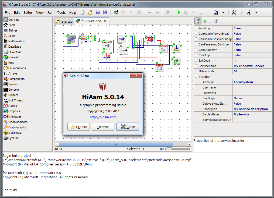Switch to the startup tab
Viewport: 274px width, 198px height.
pos(64,21)
